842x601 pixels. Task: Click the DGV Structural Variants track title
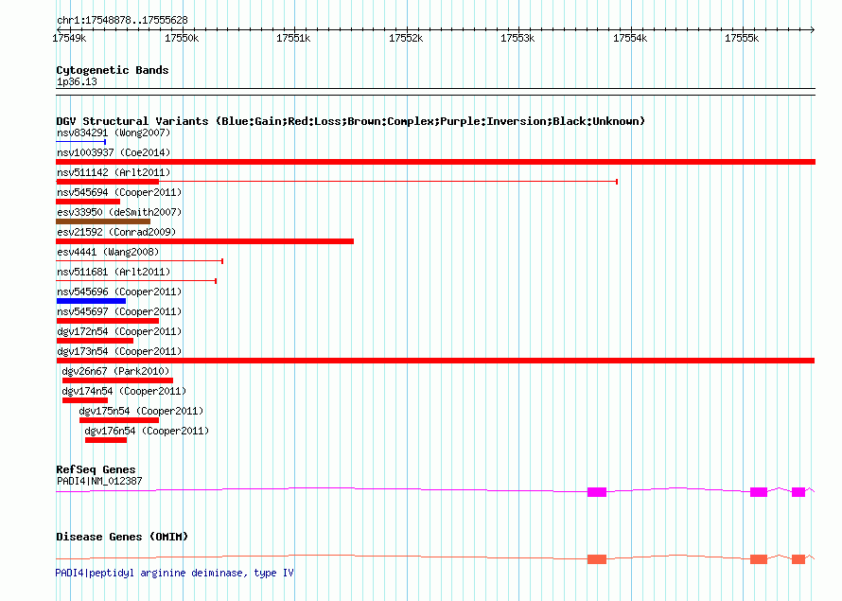point(350,121)
